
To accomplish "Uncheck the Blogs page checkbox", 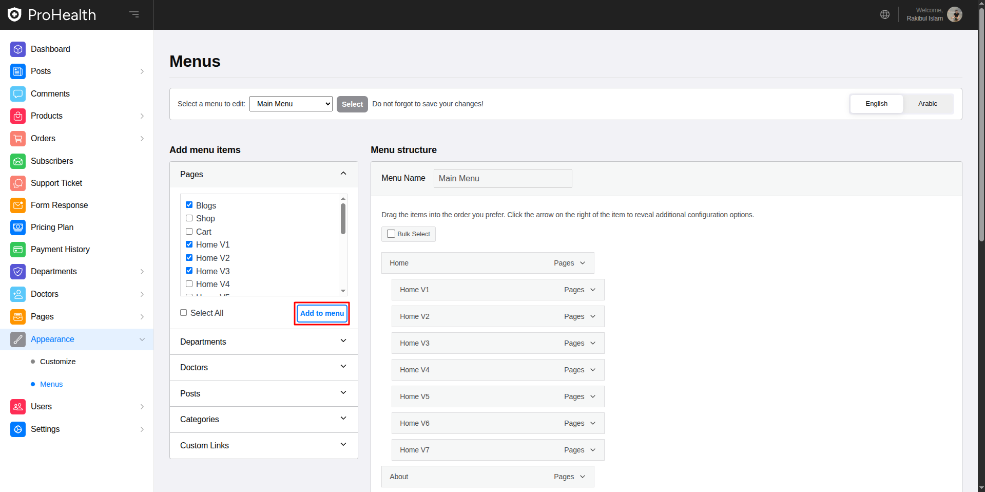I will point(189,205).
